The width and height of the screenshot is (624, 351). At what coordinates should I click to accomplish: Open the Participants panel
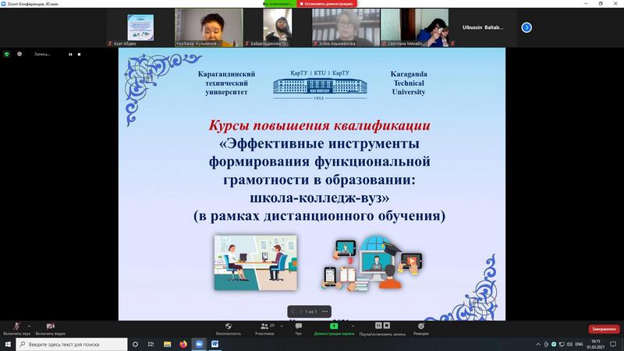pos(264,328)
